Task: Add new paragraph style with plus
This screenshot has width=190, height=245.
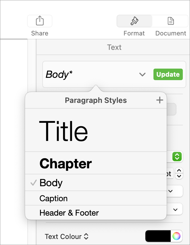Action: click(x=159, y=100)
